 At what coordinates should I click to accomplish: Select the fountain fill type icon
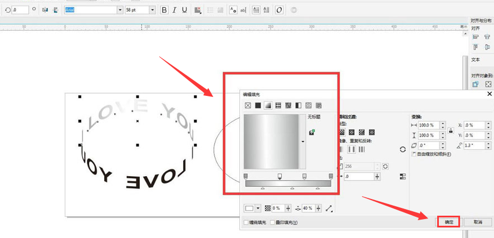pos(268,105)
